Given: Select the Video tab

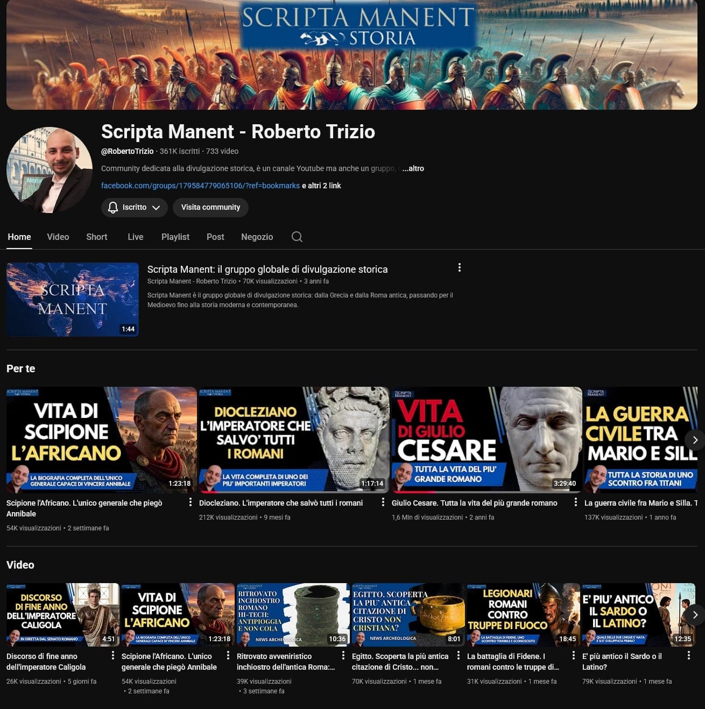Looking at the screenshot, I should pyautogui.click(x=58, y=237).
